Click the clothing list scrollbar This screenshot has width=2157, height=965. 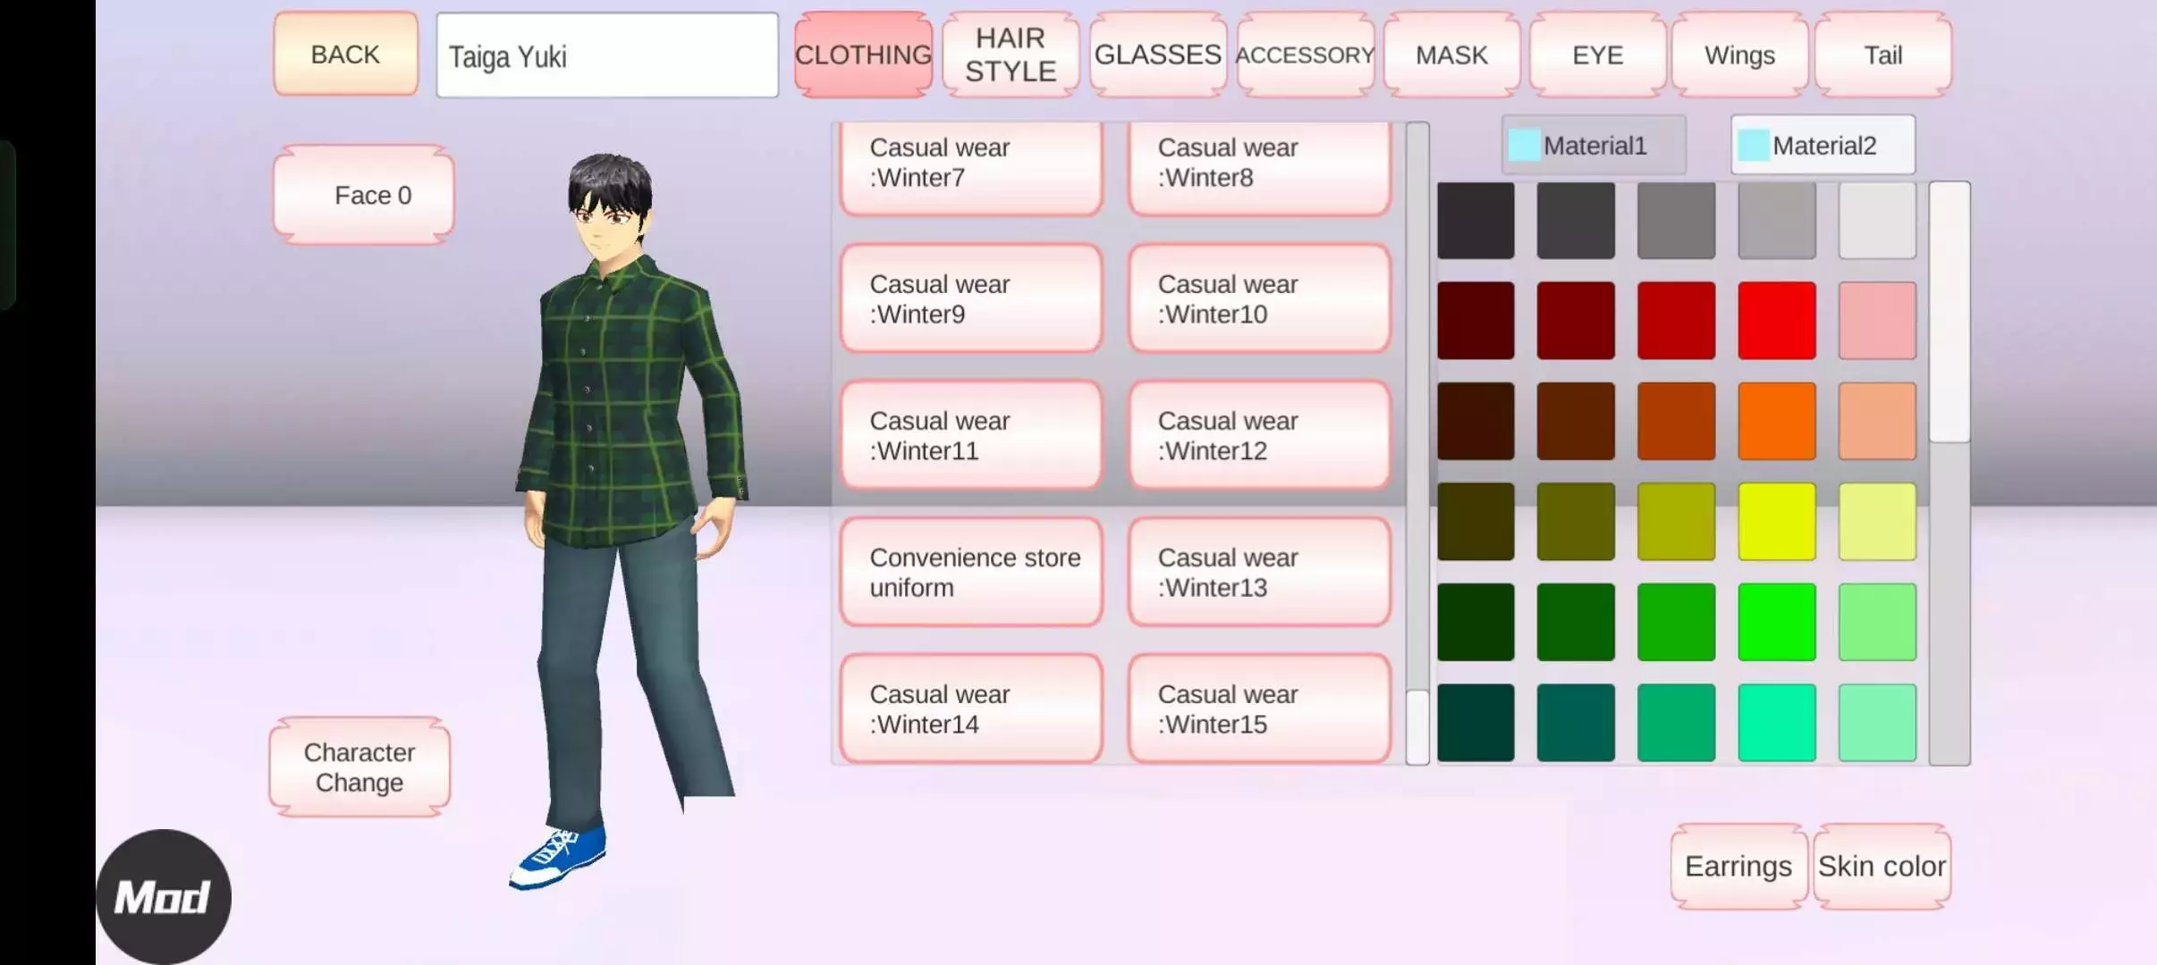click(1417, 726)
